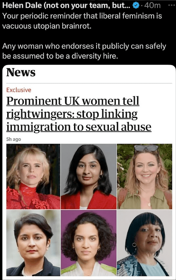Screen dimensions: 176x280
Task: Open photo of woman with sunglasses on head
Action: [x=145, y=176]
